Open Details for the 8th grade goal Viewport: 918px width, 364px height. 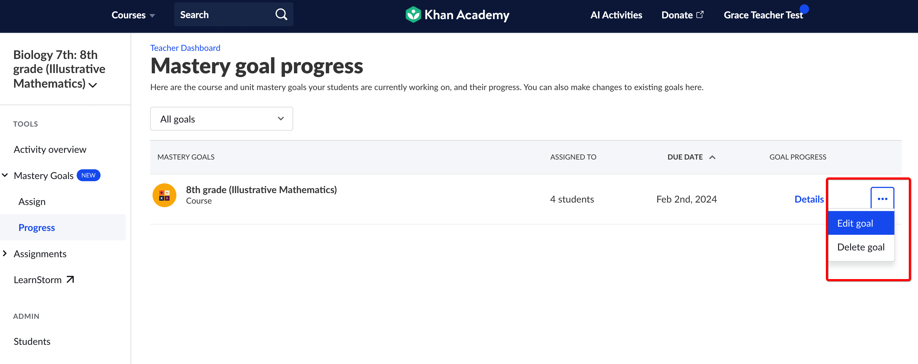click(x=809, y=199)
